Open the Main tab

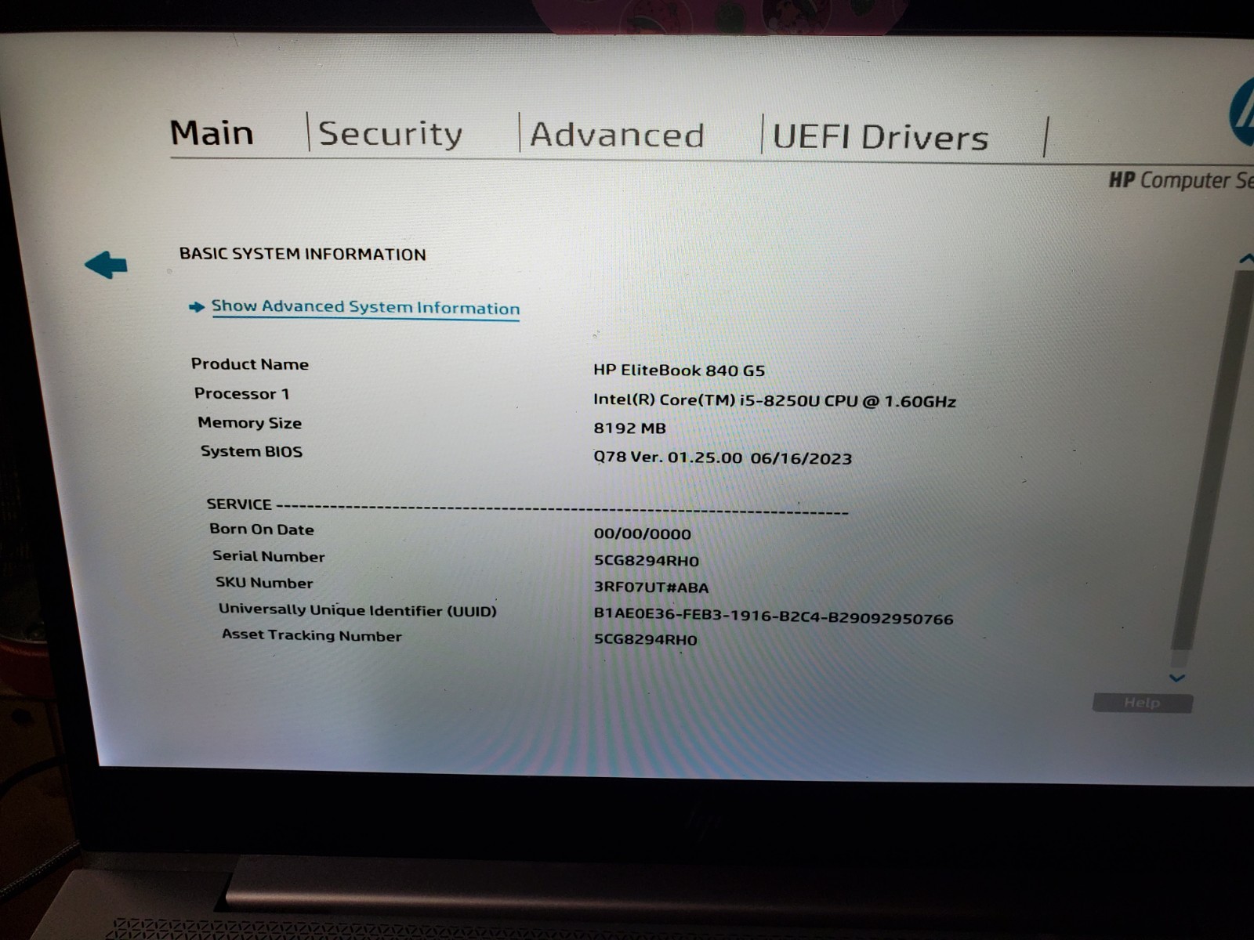212,133
